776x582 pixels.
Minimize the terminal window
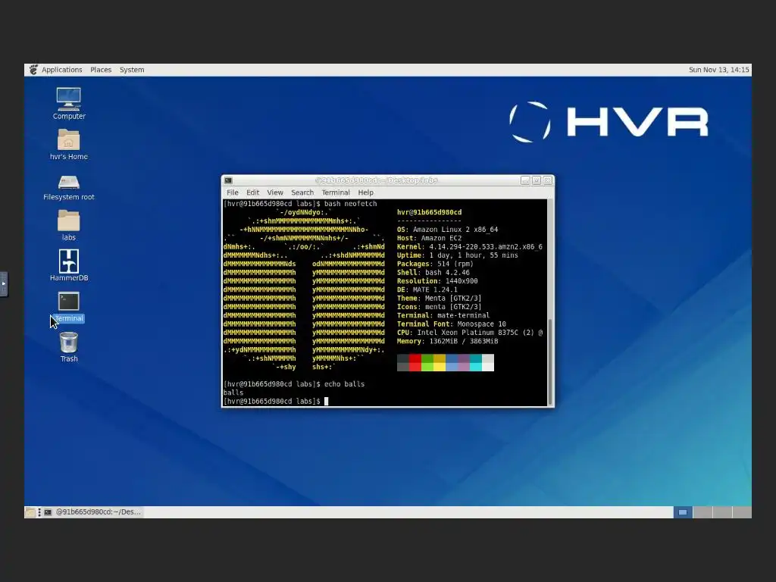(x=525, y=180)
